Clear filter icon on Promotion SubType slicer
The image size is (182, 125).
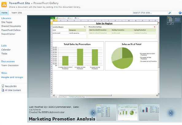(155, 27)
